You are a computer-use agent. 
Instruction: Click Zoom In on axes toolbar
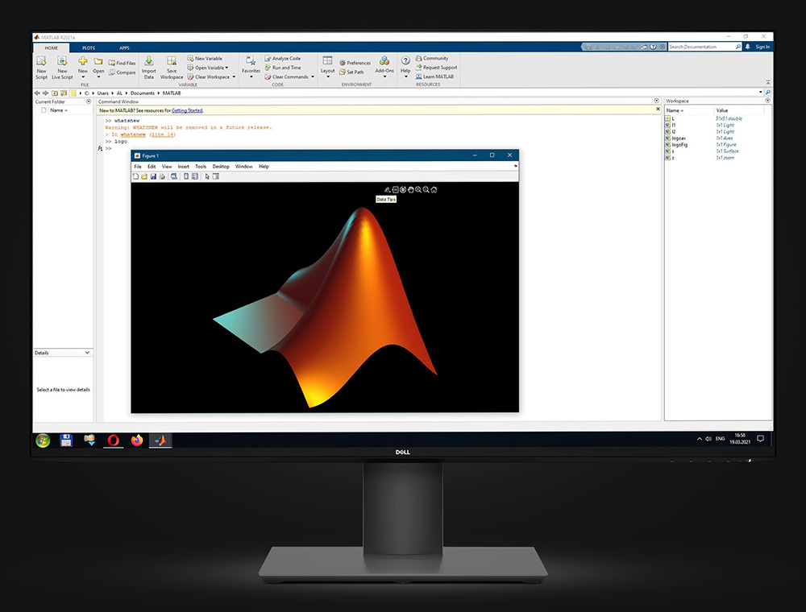pyautogui.click(x=418, y=189)
